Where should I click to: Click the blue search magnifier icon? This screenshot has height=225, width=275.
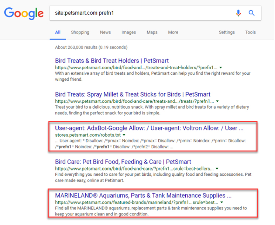pos(251,13)
